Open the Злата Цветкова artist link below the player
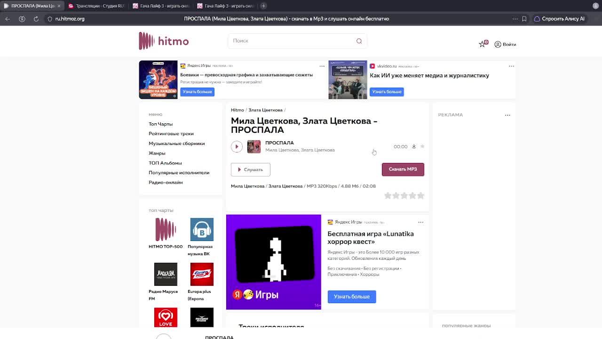Image resolution: width=602 pixels, height=339 pixels. [285, 186]
